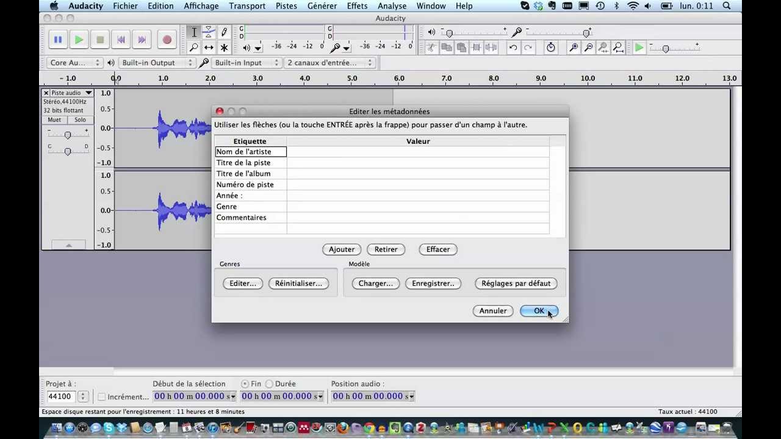781x439 pixels.
Task: Click the playback speed slider handle
Action: (666, 49)
